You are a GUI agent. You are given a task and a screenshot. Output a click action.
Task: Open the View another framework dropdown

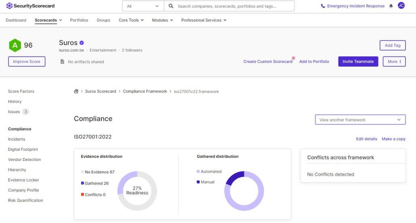click(360, 120)
